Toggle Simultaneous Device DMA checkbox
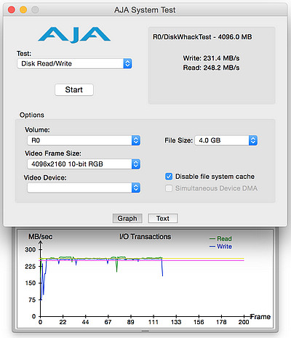The height and width of the screenshot is (338, 291). click(169, 188)
